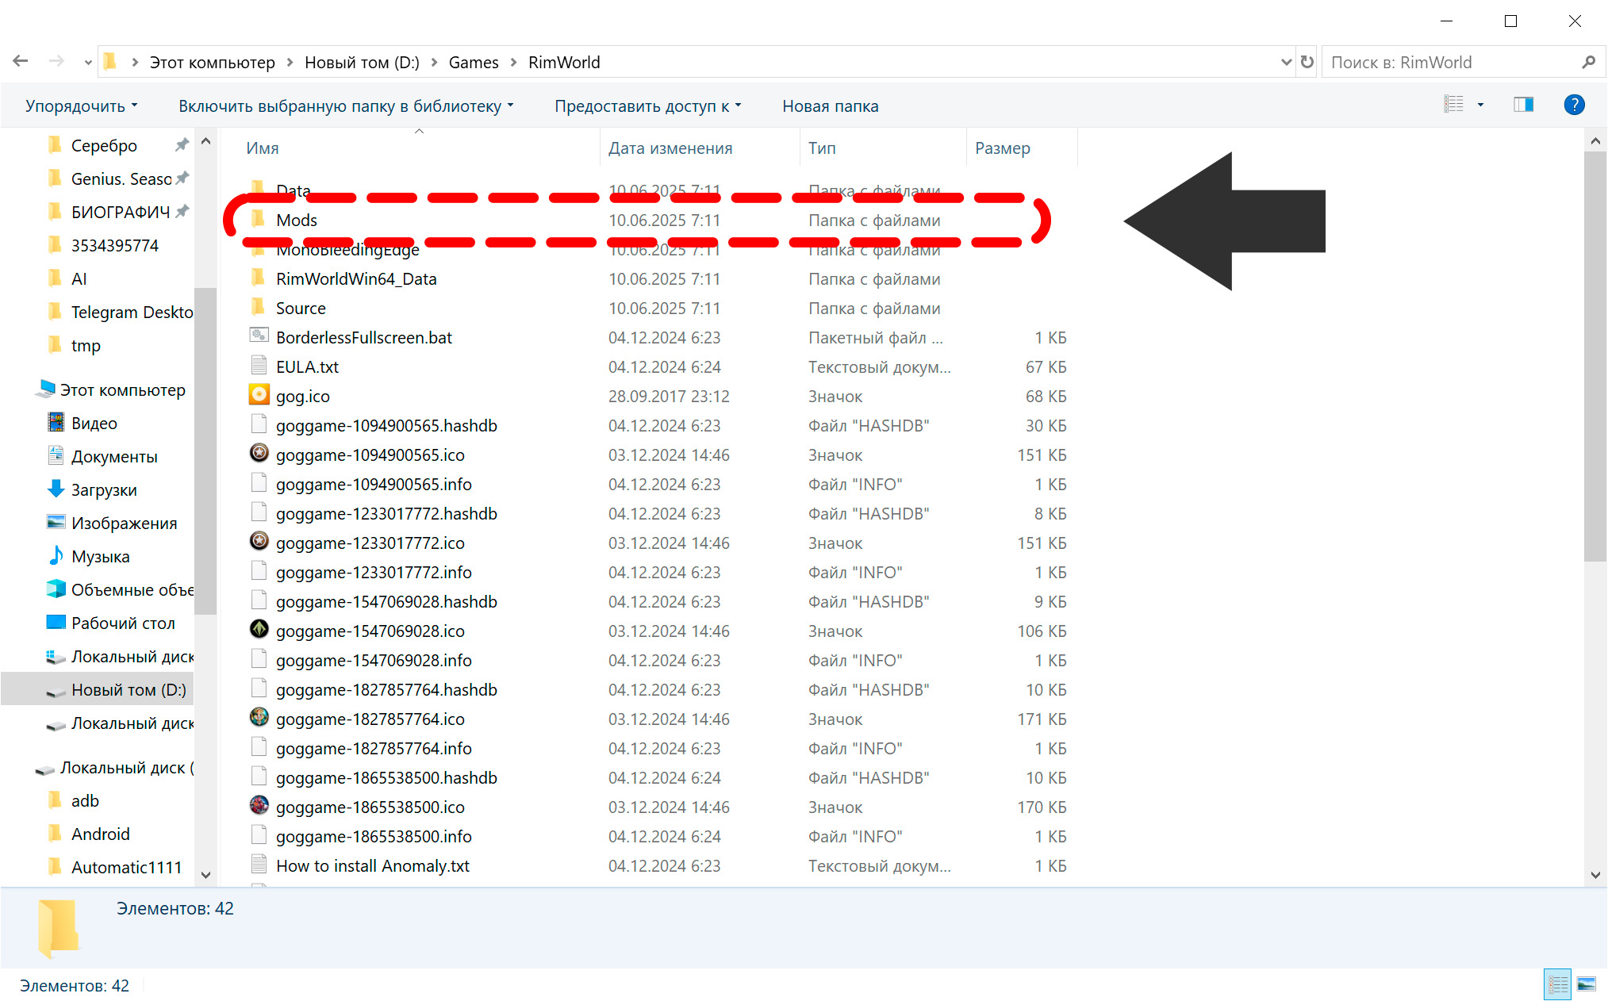Open Серебро pinned folder in sidebar
The height and width of the screenshot is (1001, 1608).
pos(104,146)
